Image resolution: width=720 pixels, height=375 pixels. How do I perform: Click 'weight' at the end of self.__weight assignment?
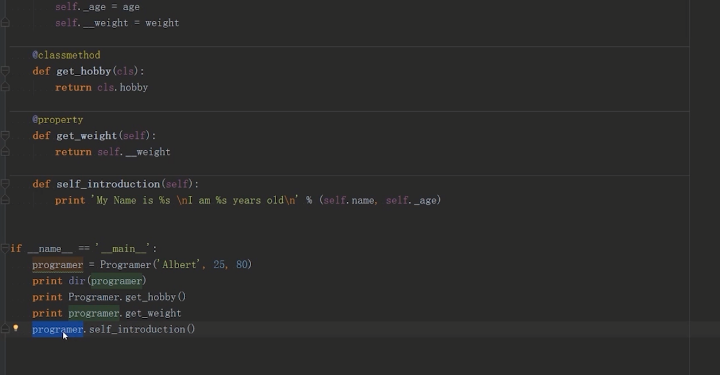[x=162, y=23]
